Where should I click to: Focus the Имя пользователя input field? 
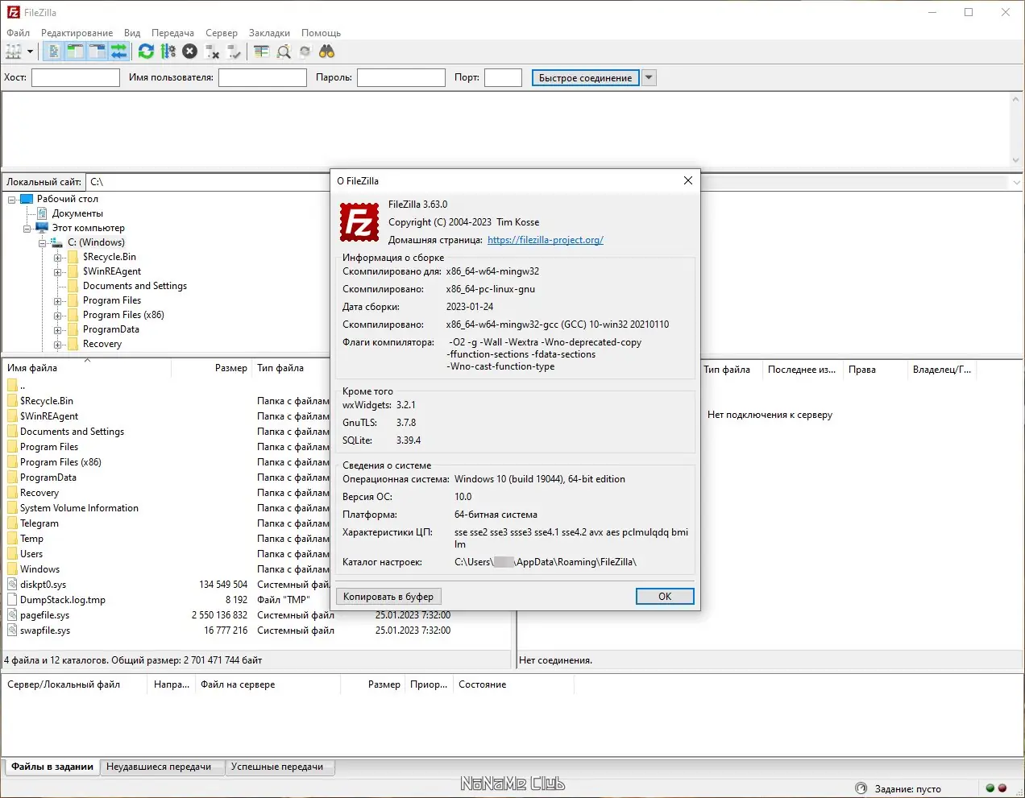click(x=263, y=77)
